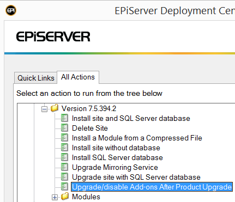Click icon next to Install SQL Server database
The image size is (235, 202).
tap(64, 157)
